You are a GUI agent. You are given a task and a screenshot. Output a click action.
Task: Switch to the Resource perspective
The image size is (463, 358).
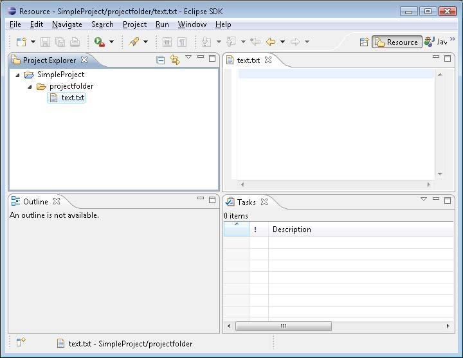point(397,42)
